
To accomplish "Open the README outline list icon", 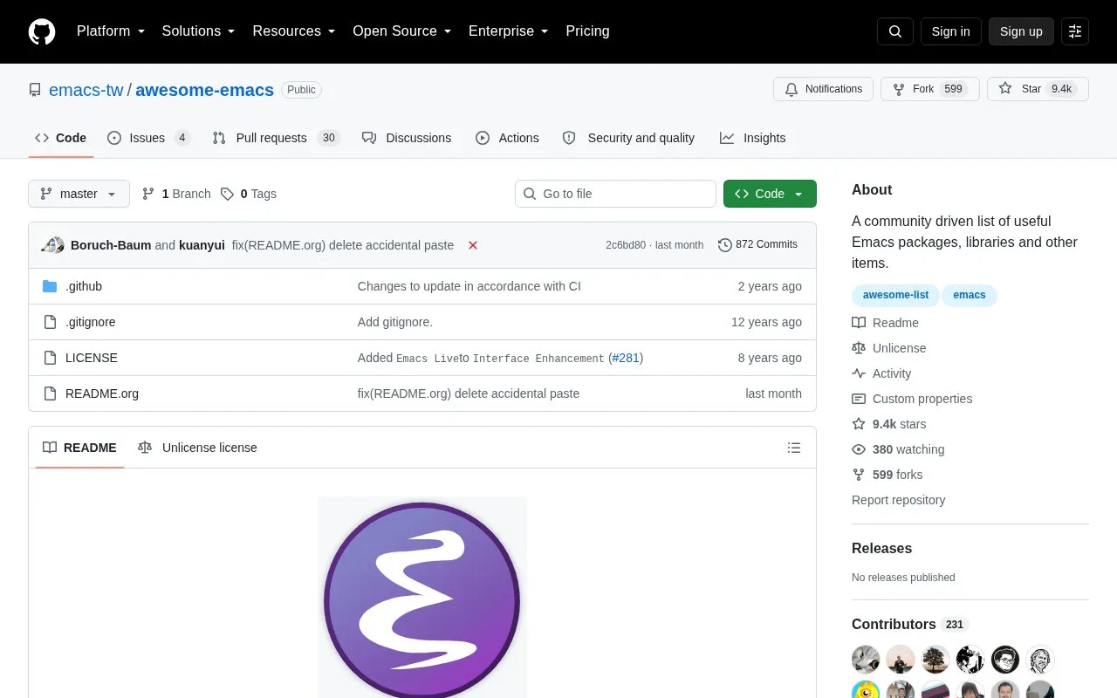I will click(794, 448).
